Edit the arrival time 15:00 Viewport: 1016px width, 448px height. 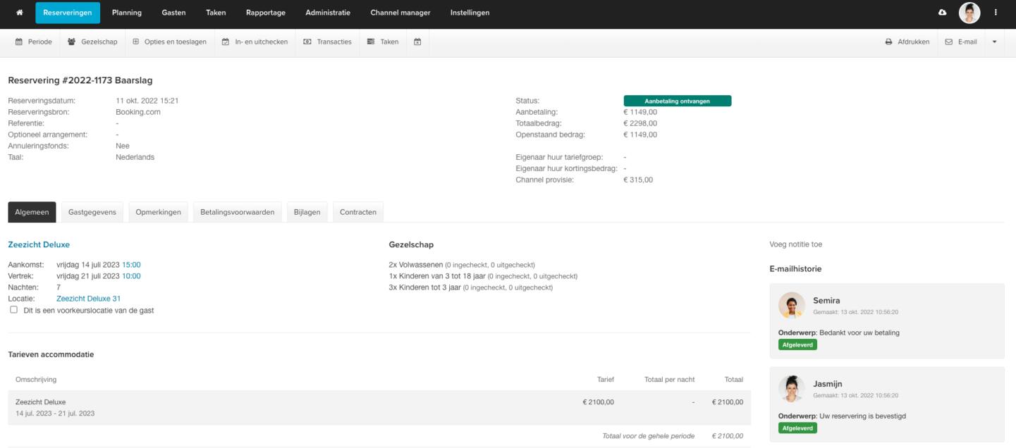[x=131, y=265]
